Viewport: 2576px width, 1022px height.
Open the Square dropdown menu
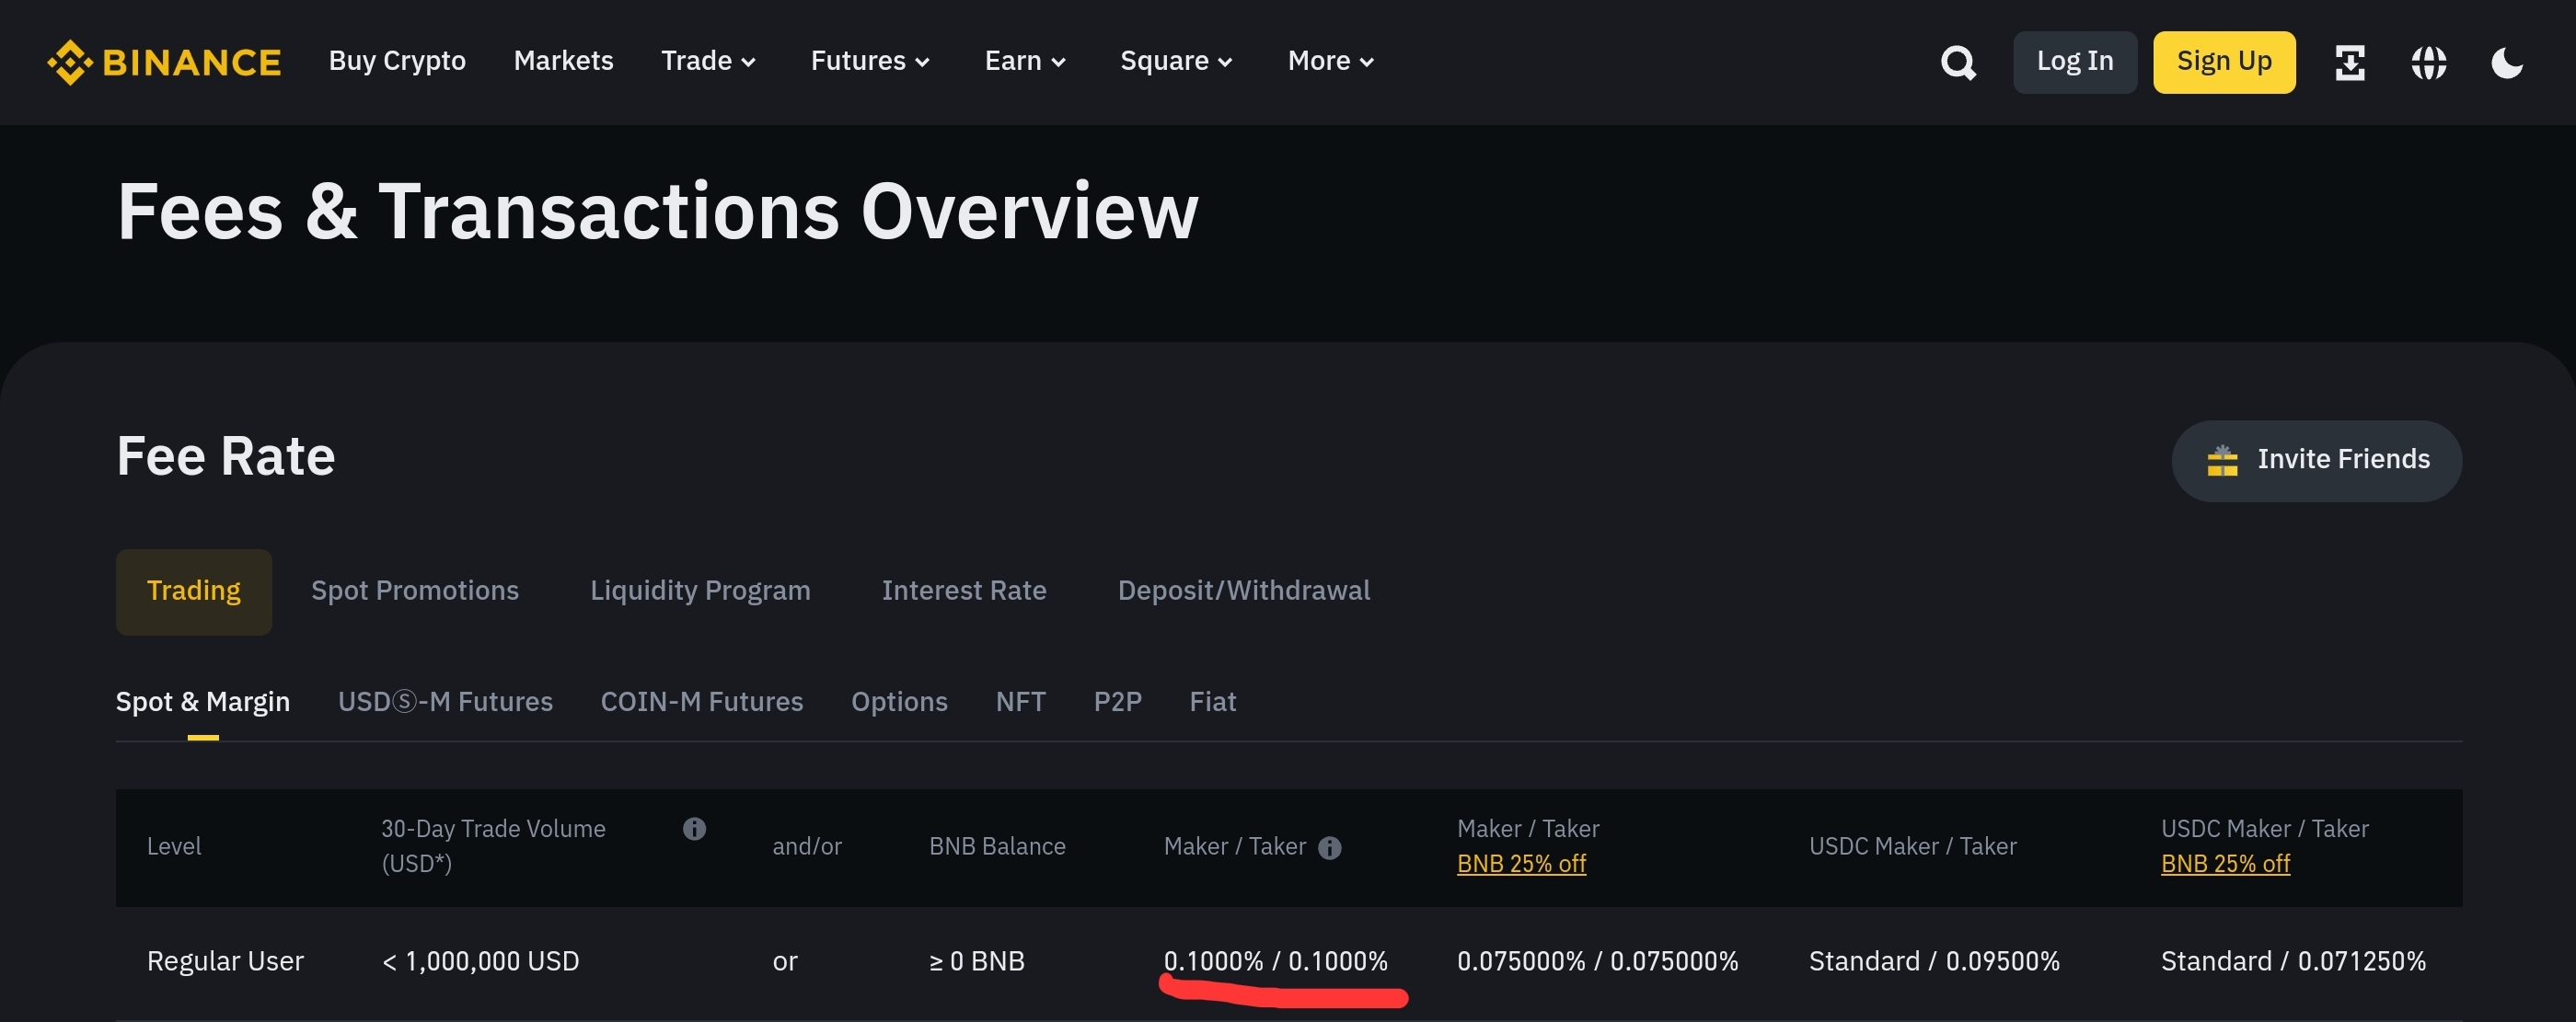coord(1176,61)
